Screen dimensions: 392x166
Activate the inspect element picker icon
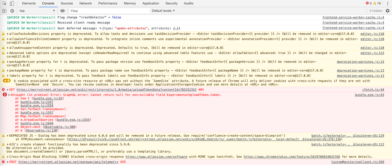4,3
